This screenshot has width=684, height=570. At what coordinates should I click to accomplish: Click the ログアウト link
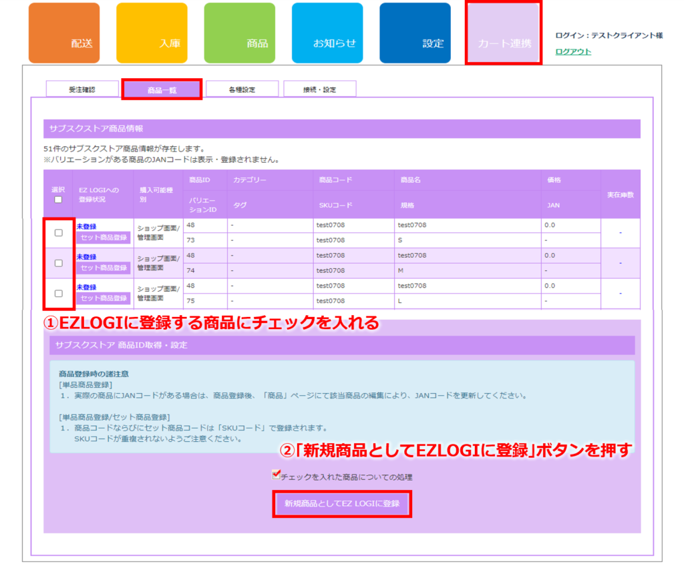pos(573,52)
